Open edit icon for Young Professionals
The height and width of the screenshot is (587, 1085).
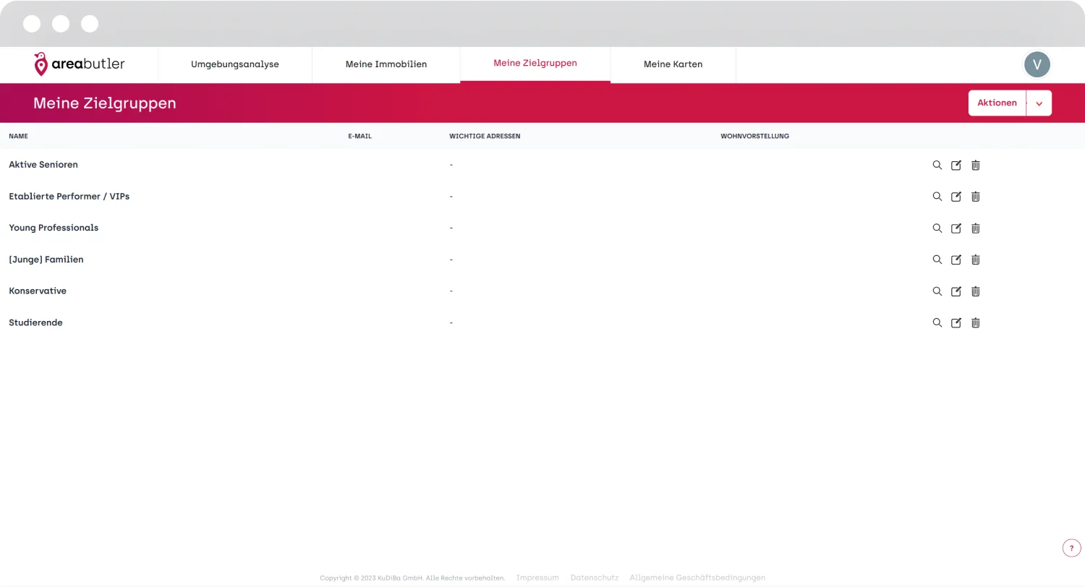[x=956, y=228]
